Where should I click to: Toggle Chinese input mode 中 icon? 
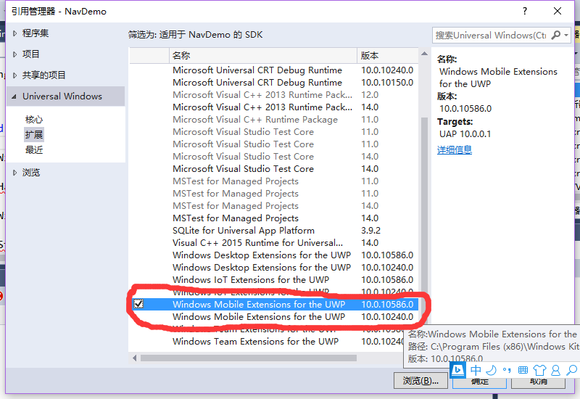click(476, 370)
